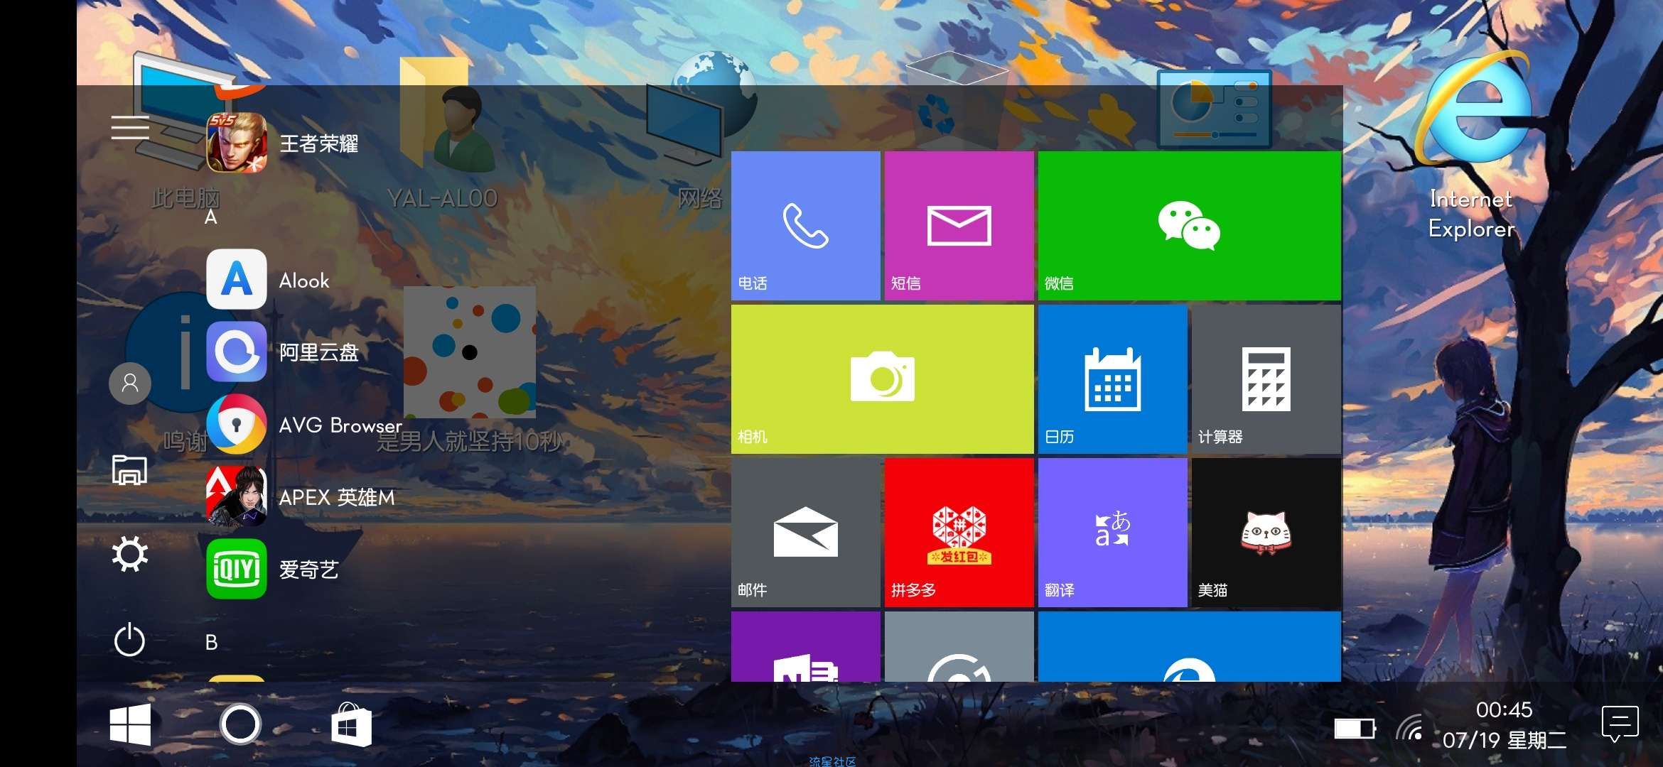Click the power button icon
The height and width of the screenshot is (767, 1663).
129,640
